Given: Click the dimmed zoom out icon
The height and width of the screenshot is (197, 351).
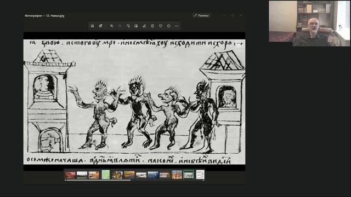Looking at the screenshot, I should pyautogui.click(x=120, y=26).
